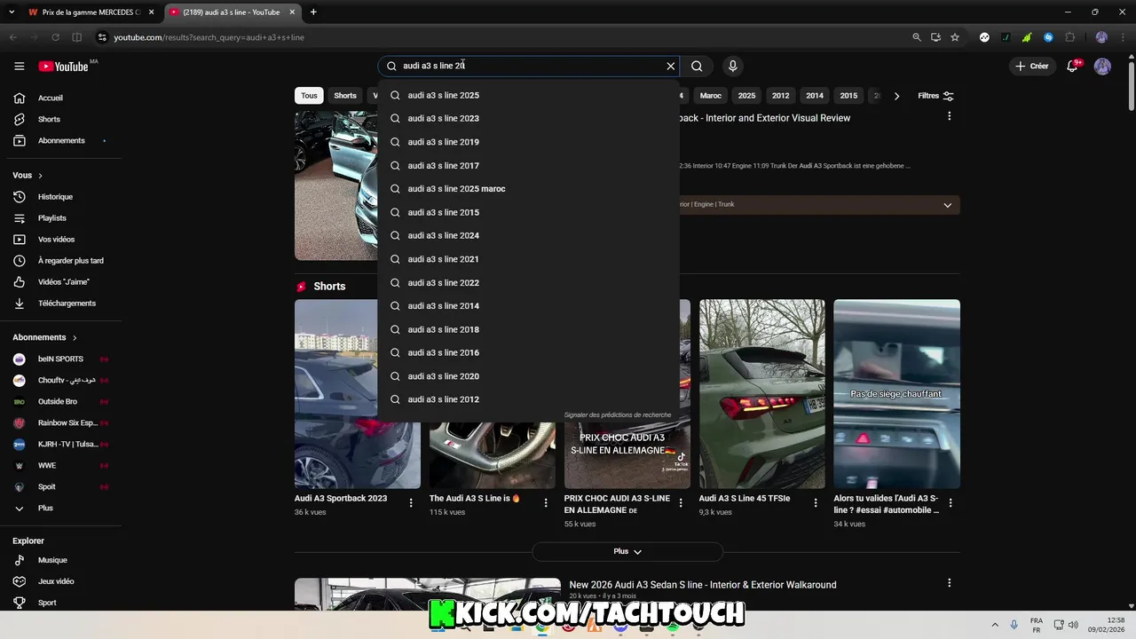
Task: Open the beIN SPORTS channel
Action: [x=60, y=359]
